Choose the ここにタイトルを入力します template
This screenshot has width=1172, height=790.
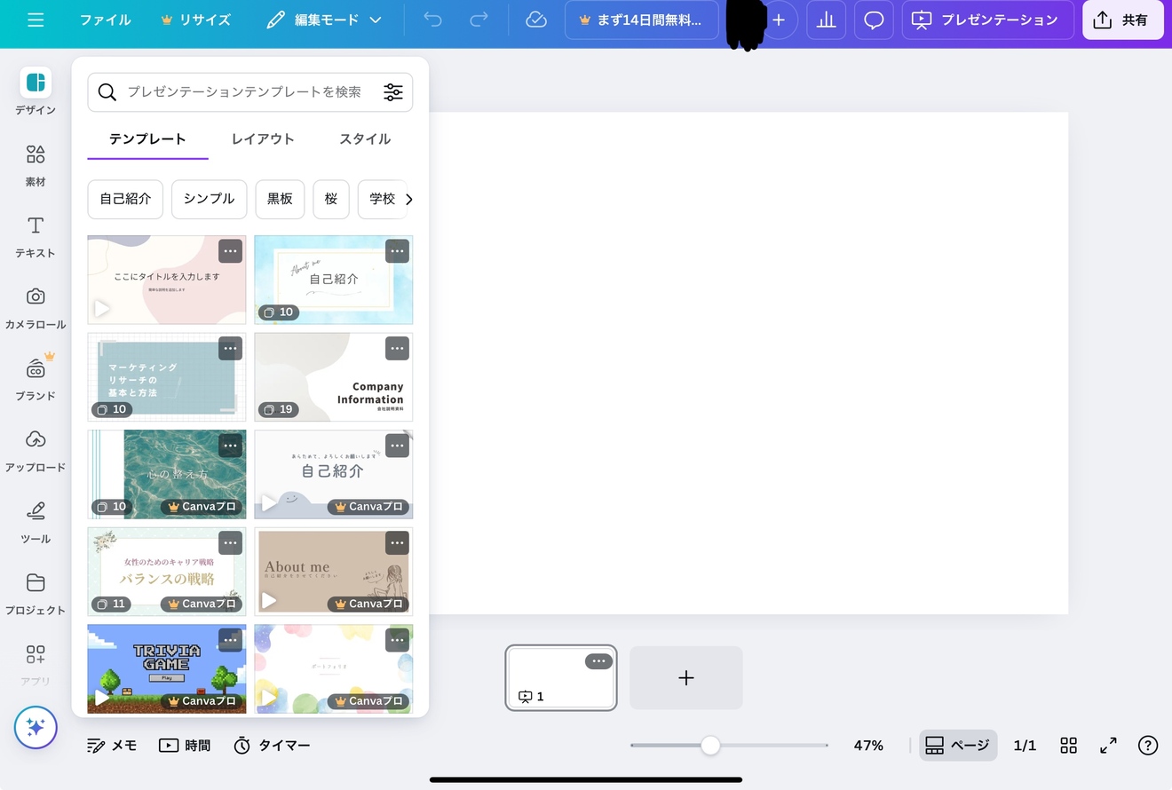[167, 280]
